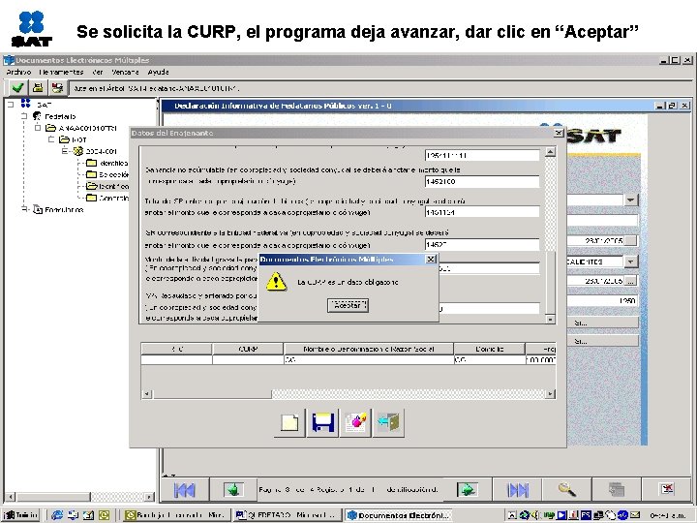697x523 pixels.
Task: Open the Ver menu
Action: (x=98, y=72)
